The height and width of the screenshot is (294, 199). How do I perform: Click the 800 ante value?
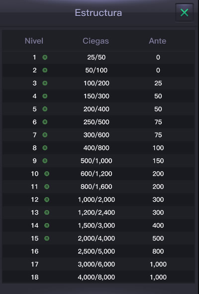tap(158, 251)
